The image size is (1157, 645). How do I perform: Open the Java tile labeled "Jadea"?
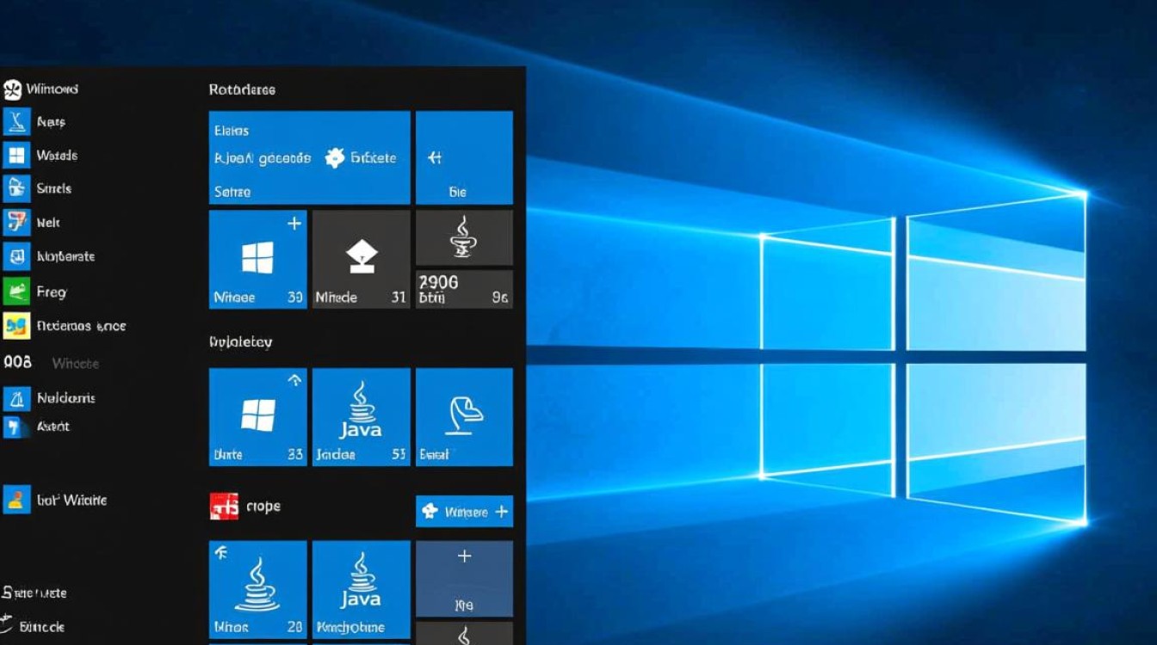point(361,416)
